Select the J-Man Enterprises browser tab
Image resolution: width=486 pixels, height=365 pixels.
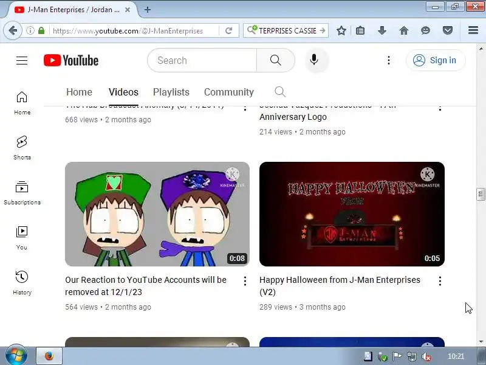72,10
